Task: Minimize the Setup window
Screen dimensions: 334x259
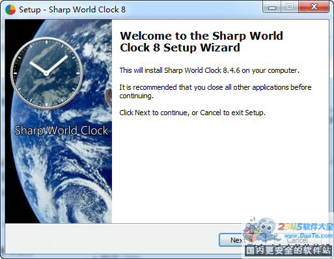Action: click(x=272, y=7)
